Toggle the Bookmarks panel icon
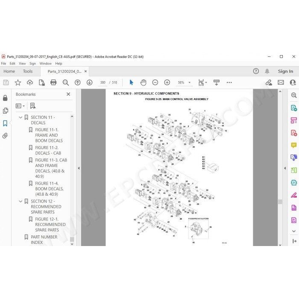Screen dimensions: 299x299 point(5,123)
